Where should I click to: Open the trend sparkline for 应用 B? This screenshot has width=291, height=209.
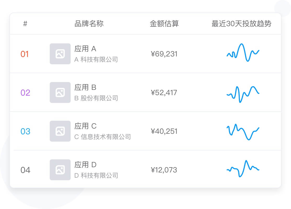[x=243, y=94]
